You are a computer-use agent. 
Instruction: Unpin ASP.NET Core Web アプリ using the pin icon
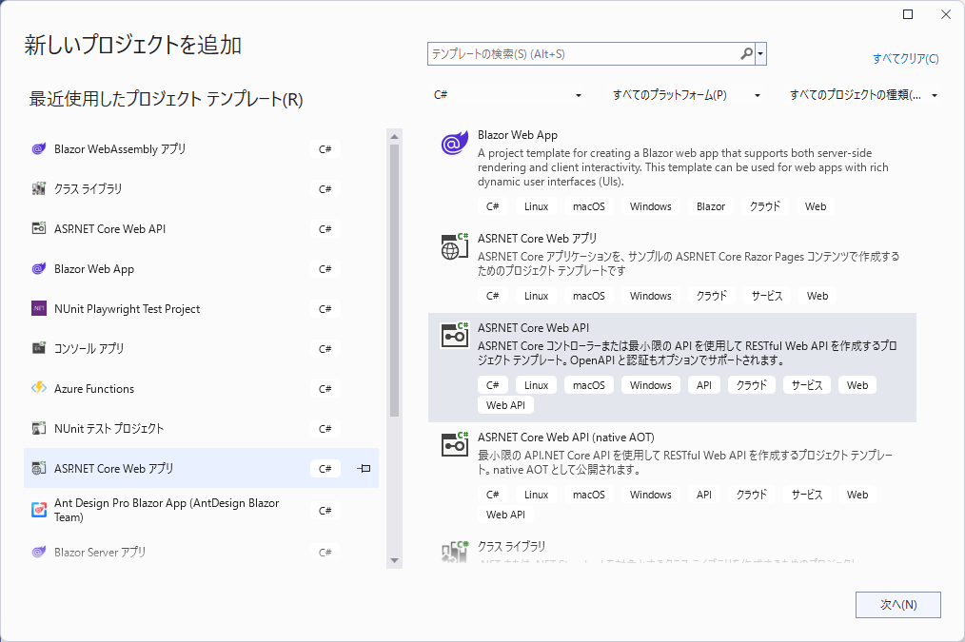coord(364,469)
